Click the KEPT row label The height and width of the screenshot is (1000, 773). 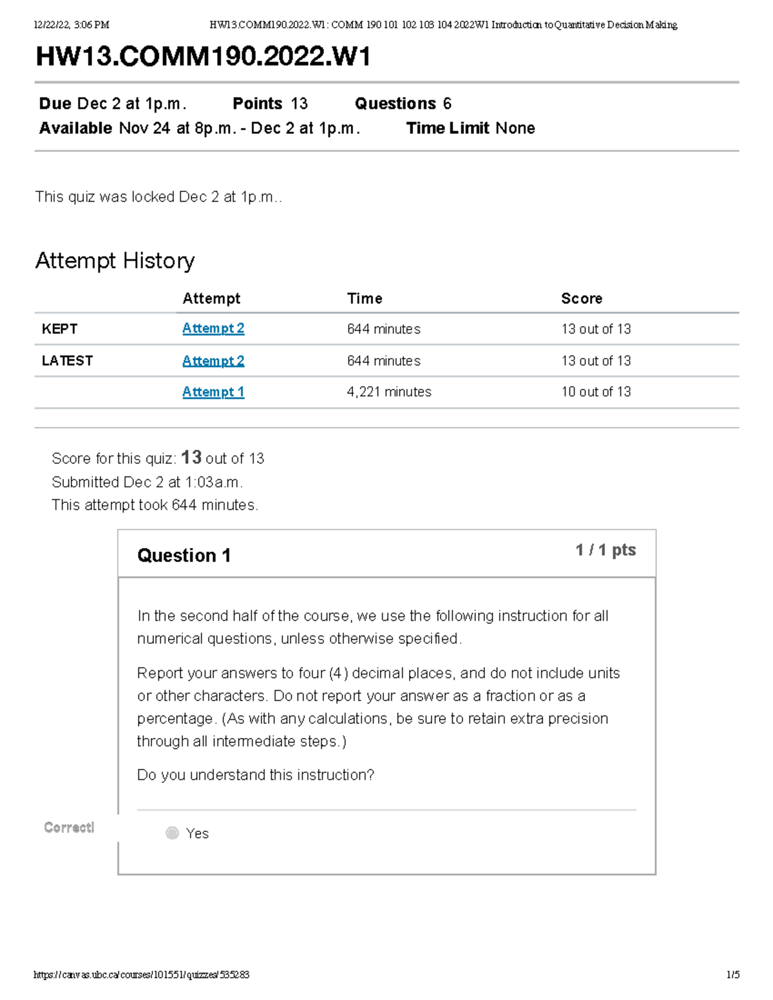point(59,329)
